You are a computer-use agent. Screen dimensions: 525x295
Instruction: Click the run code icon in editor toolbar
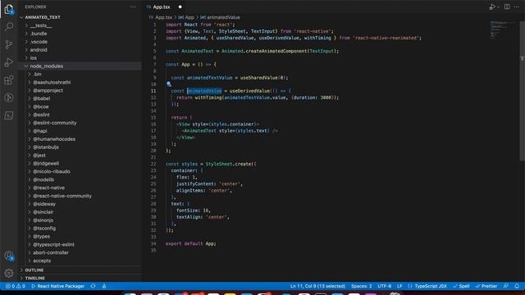492,7
